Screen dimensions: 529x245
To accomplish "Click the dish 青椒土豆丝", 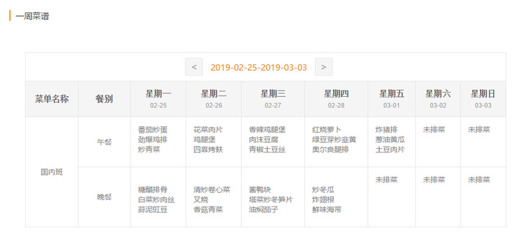I will click(x=267, y=150).
